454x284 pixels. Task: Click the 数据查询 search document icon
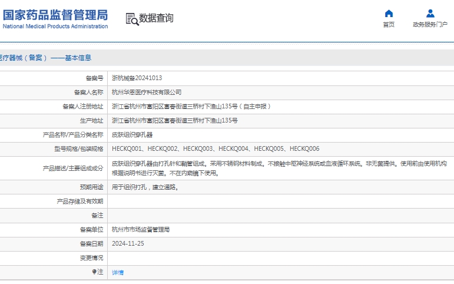coord(132,19)
